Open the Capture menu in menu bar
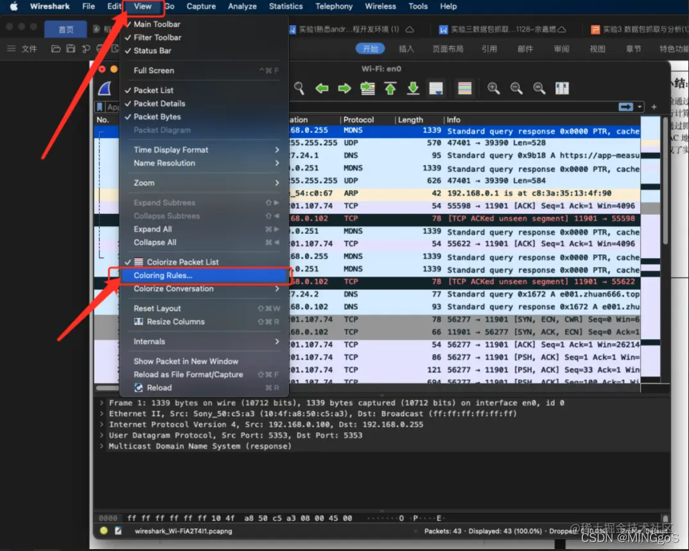The image size is (689, 551). point(201,6)
